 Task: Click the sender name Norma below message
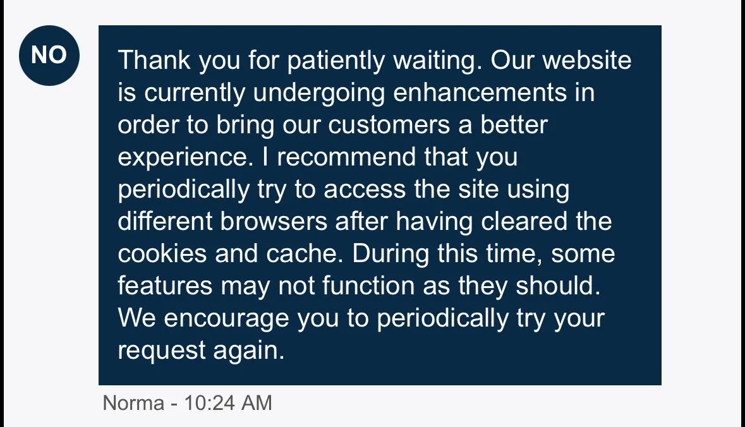[x=133, y=403]
